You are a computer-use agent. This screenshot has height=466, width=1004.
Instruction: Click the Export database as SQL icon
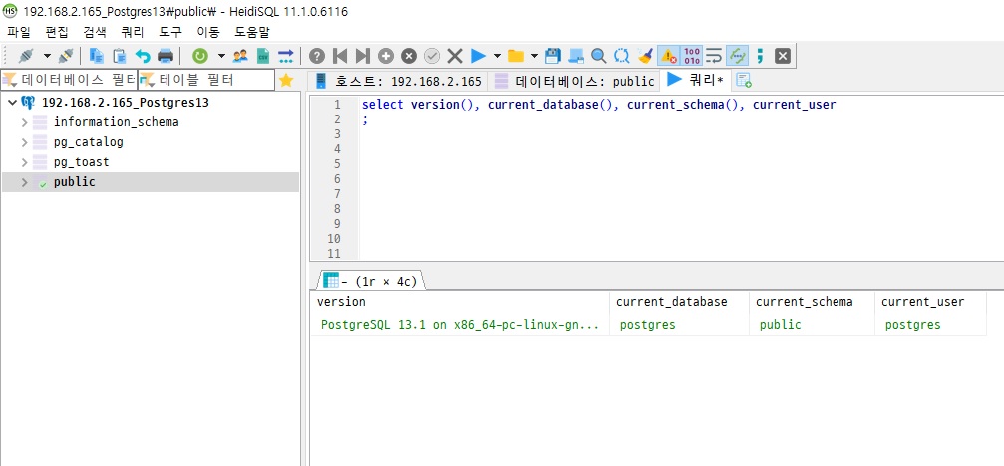285,56
